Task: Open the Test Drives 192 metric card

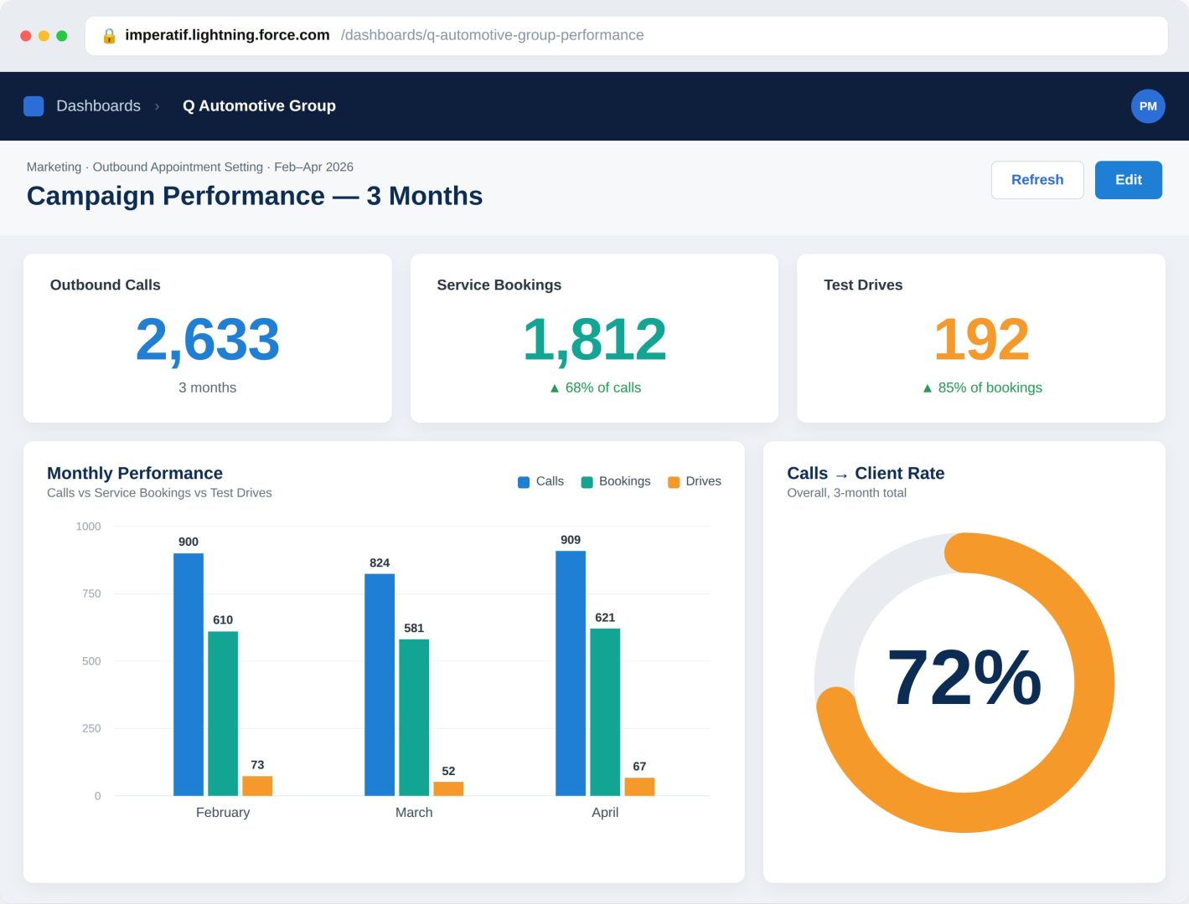Action: point(981,338)
